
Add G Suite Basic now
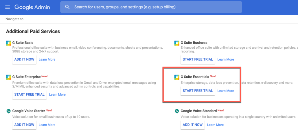(24, 59)
